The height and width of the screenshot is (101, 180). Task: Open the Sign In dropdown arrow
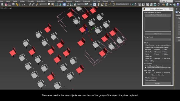(x=172, y=1)
